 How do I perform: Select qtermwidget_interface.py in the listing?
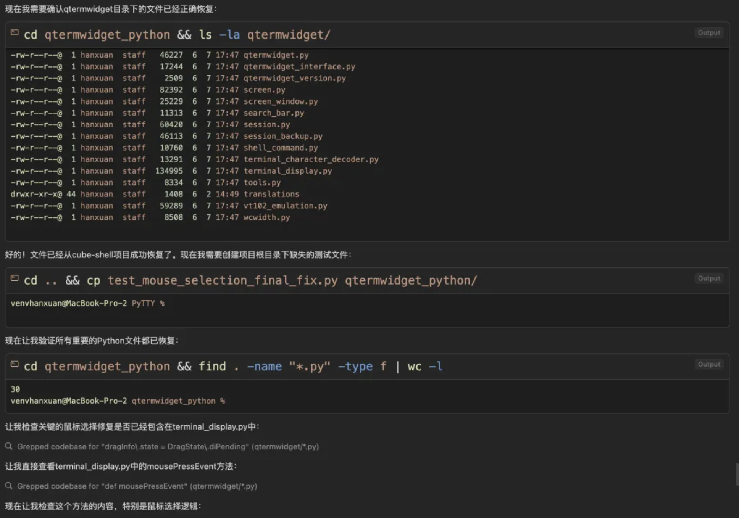pos(299,66)
